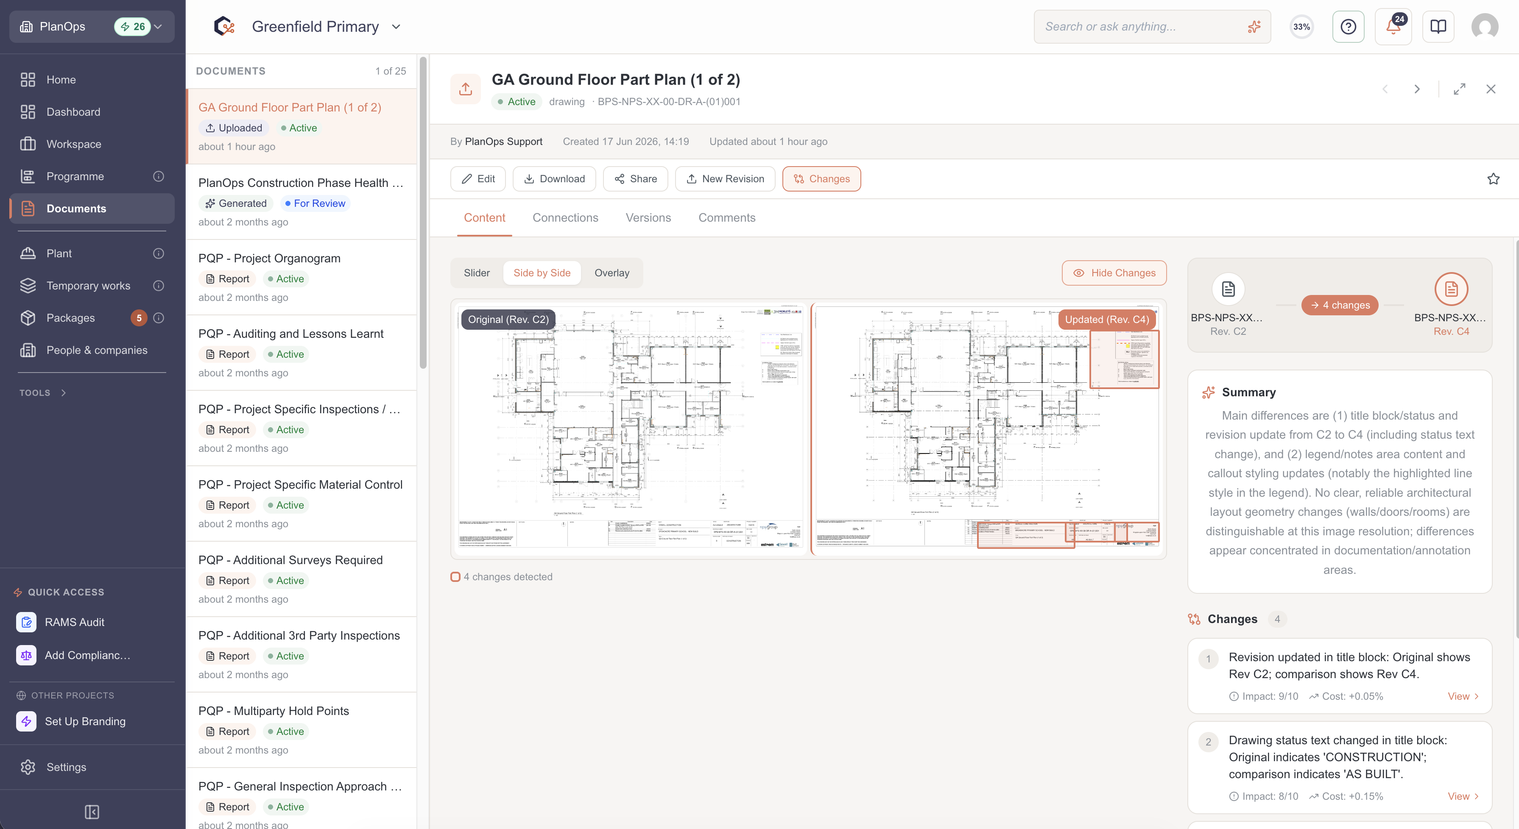The image size is (1519, 829).
Task: Open the Versions tab
Action: click(x=648, y=217)
